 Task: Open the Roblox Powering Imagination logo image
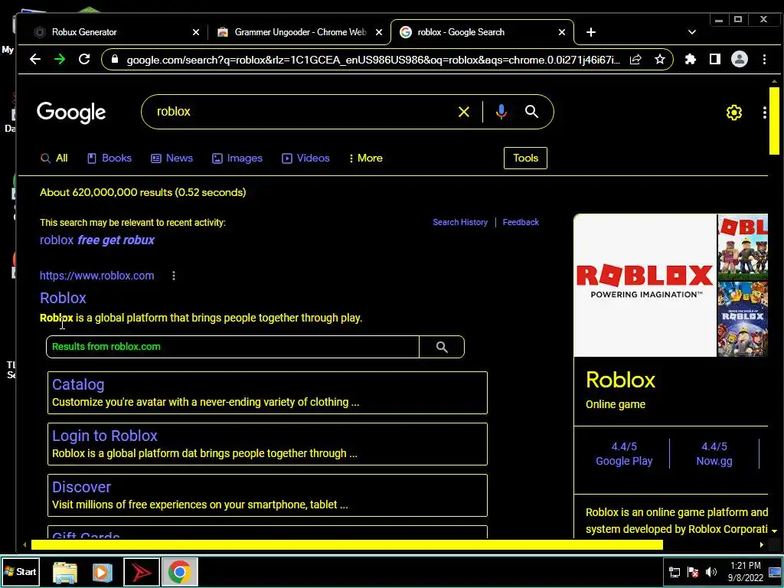tap(645, 286)
